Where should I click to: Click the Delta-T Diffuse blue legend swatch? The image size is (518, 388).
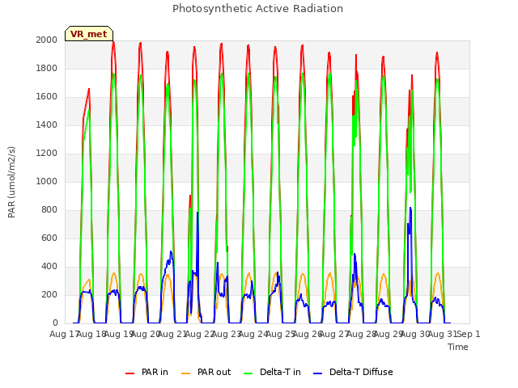[317, 373]
